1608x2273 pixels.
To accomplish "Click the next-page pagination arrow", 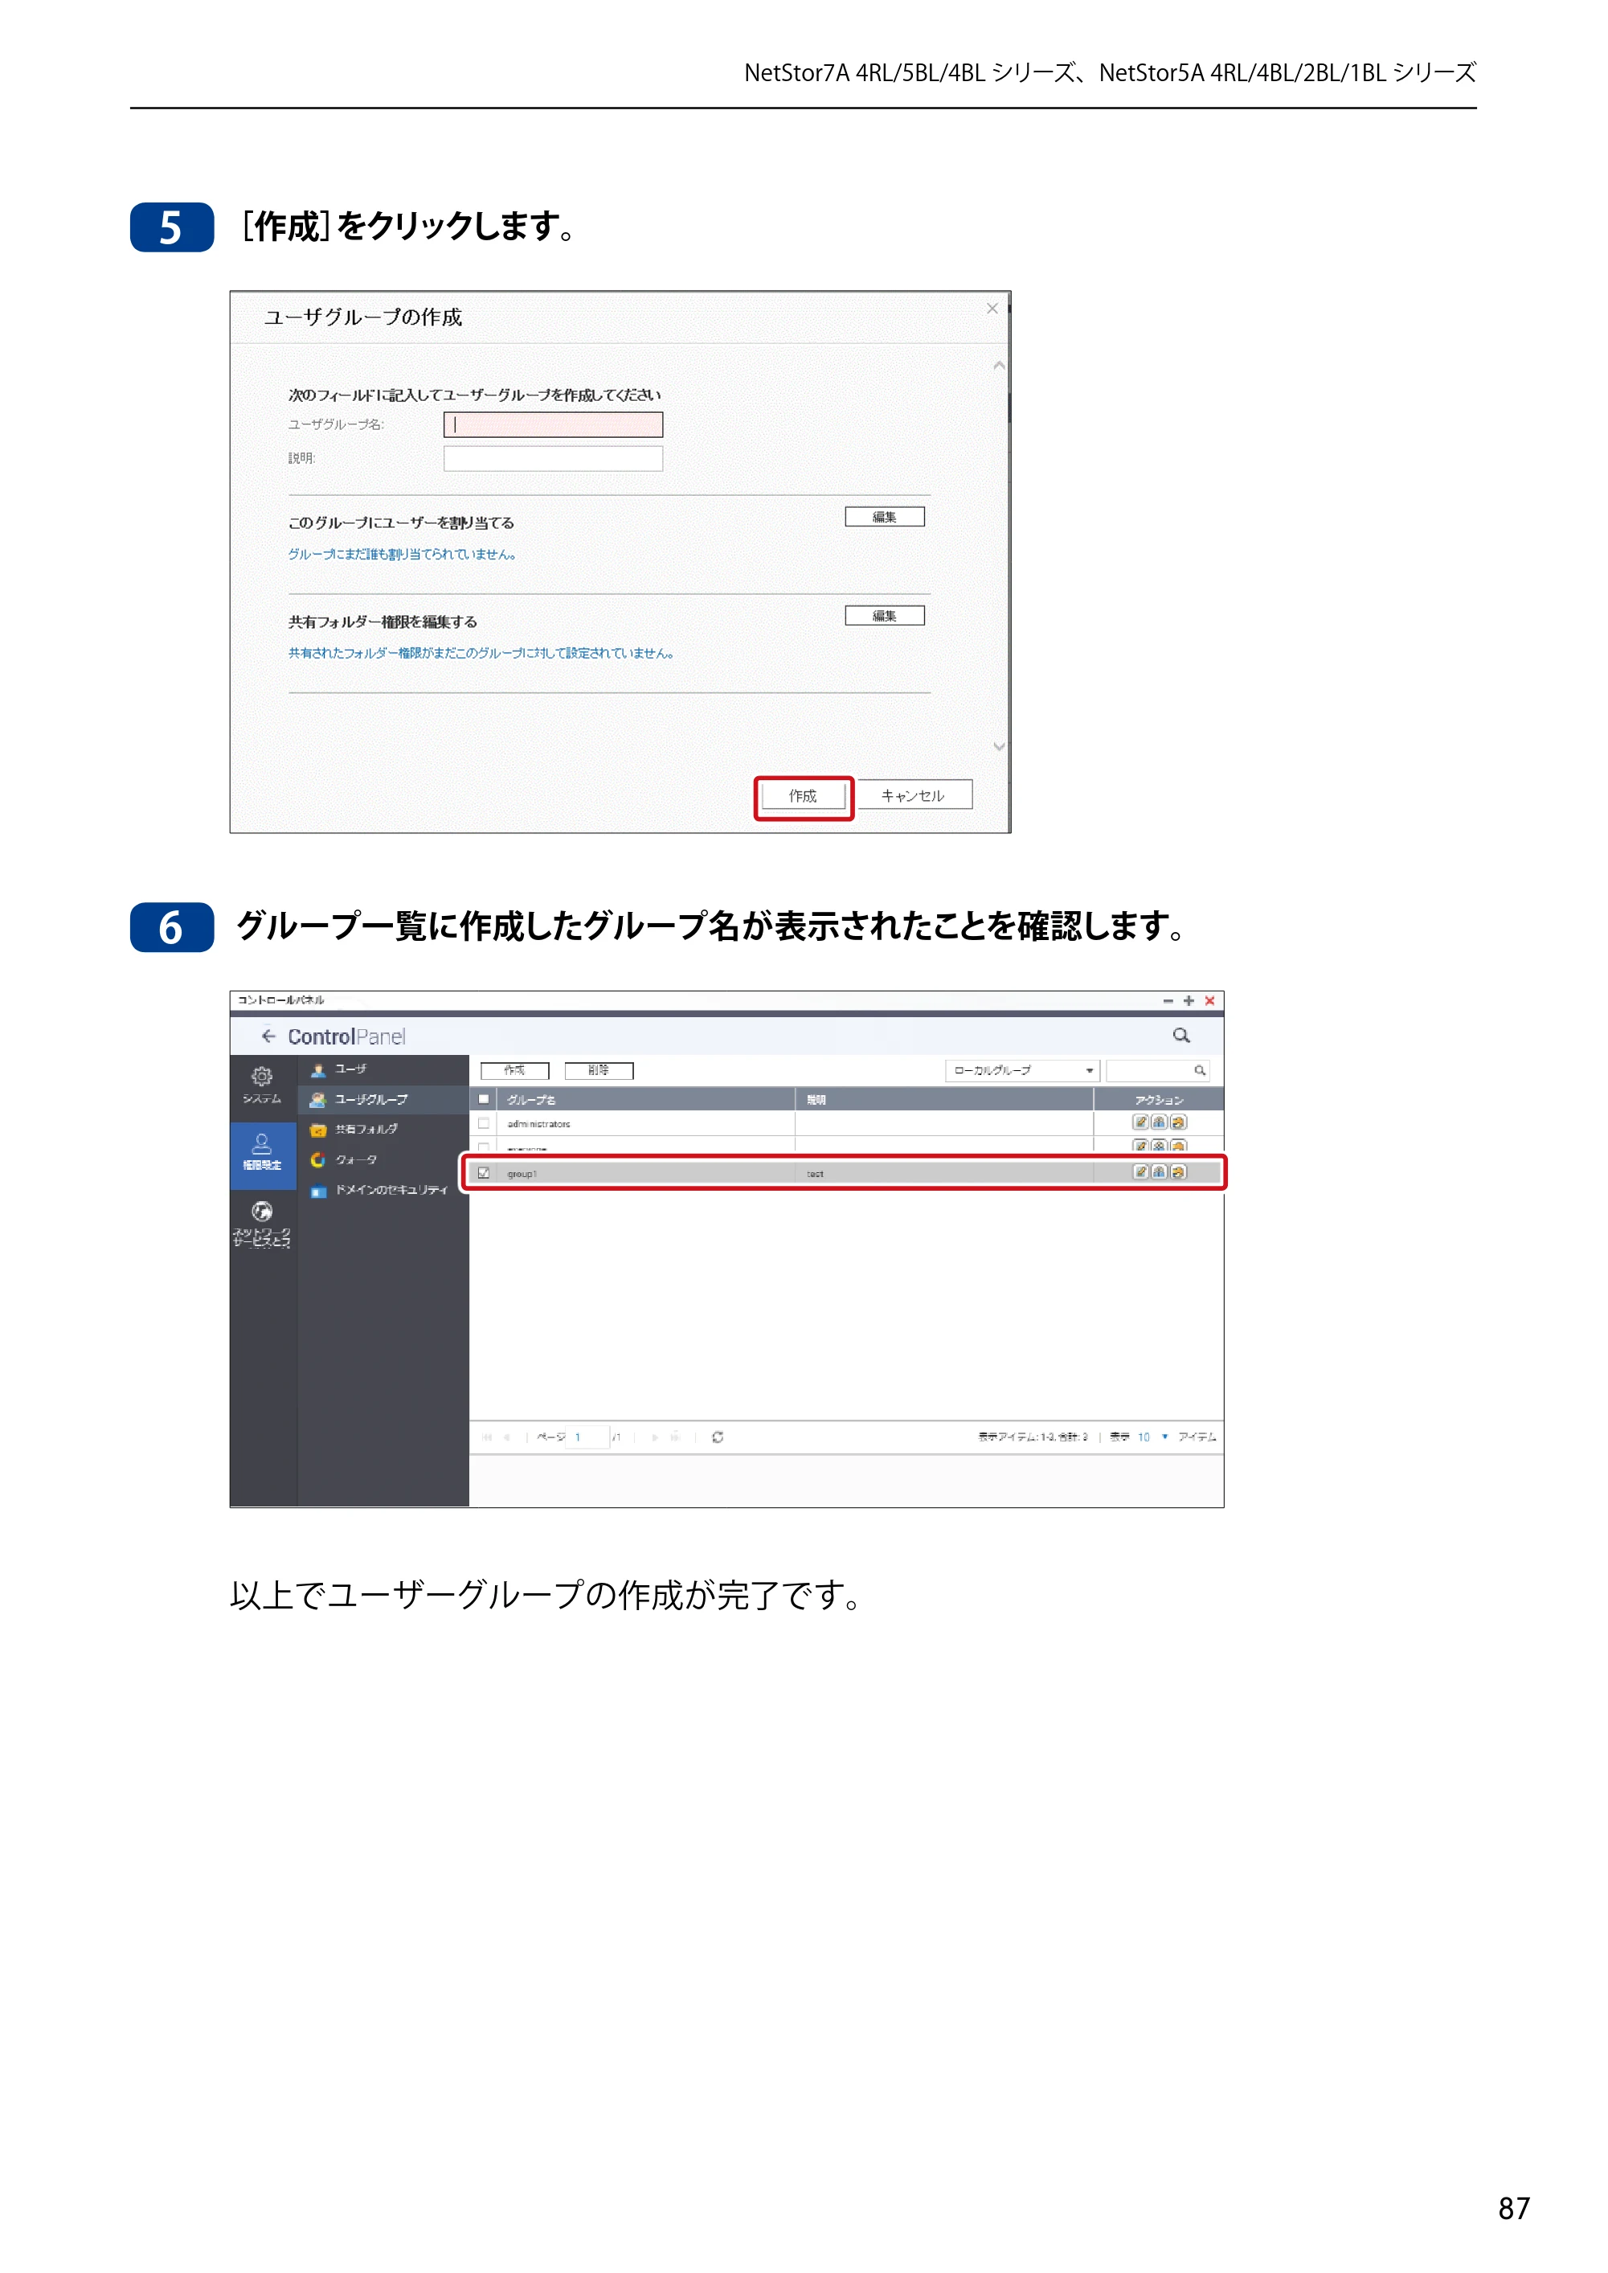I will 654,1437.
